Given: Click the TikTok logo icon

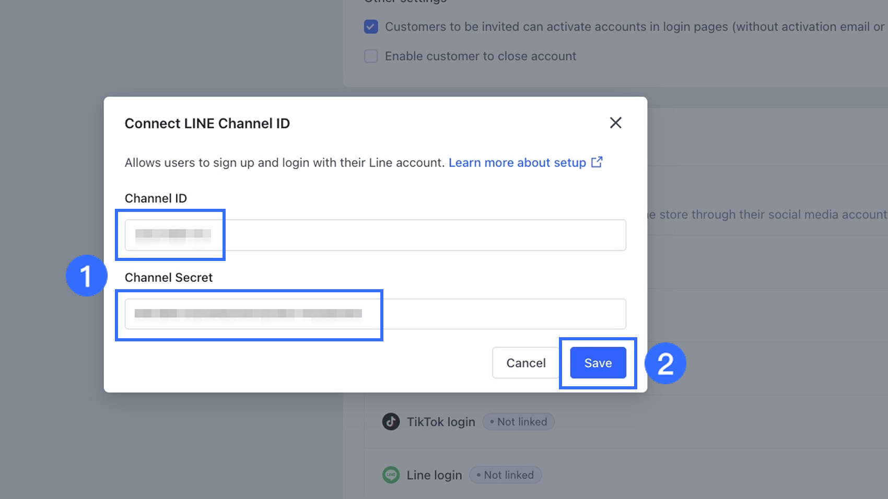Looking at the screenshot, I should click(x=391, y=421).
